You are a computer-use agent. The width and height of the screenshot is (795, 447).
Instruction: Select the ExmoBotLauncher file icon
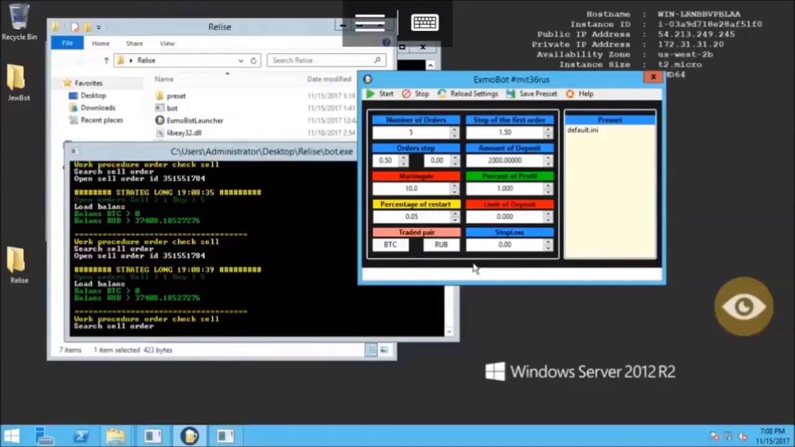point(160,120)
